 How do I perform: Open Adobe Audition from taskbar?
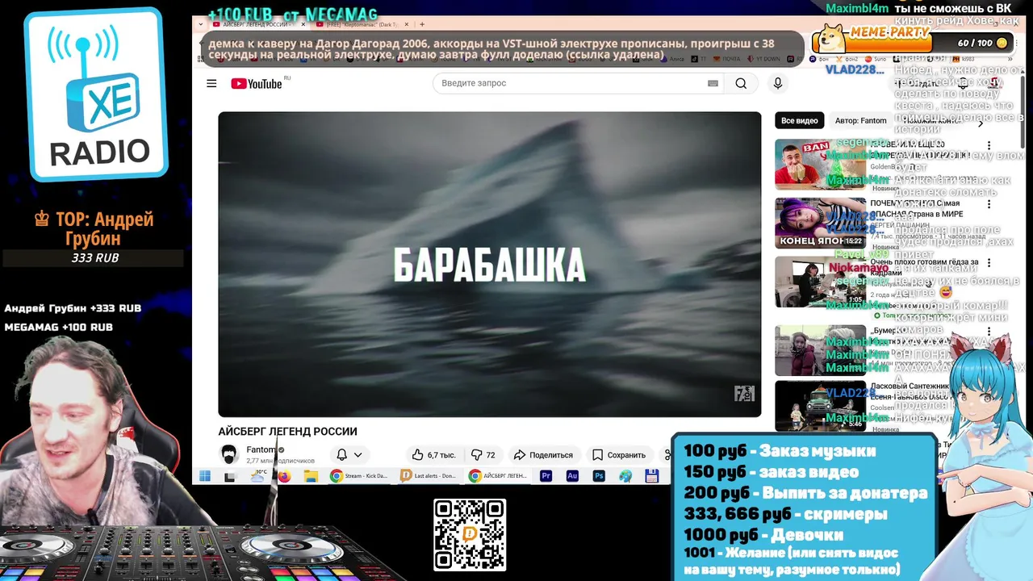[572, 476]
